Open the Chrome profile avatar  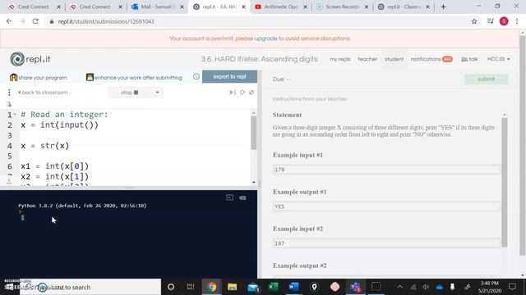504,21
